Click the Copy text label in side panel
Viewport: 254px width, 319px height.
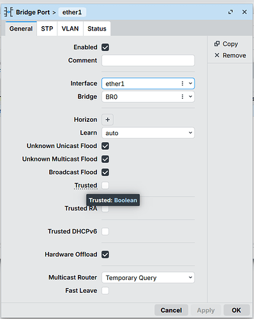(x=230, y=44)
